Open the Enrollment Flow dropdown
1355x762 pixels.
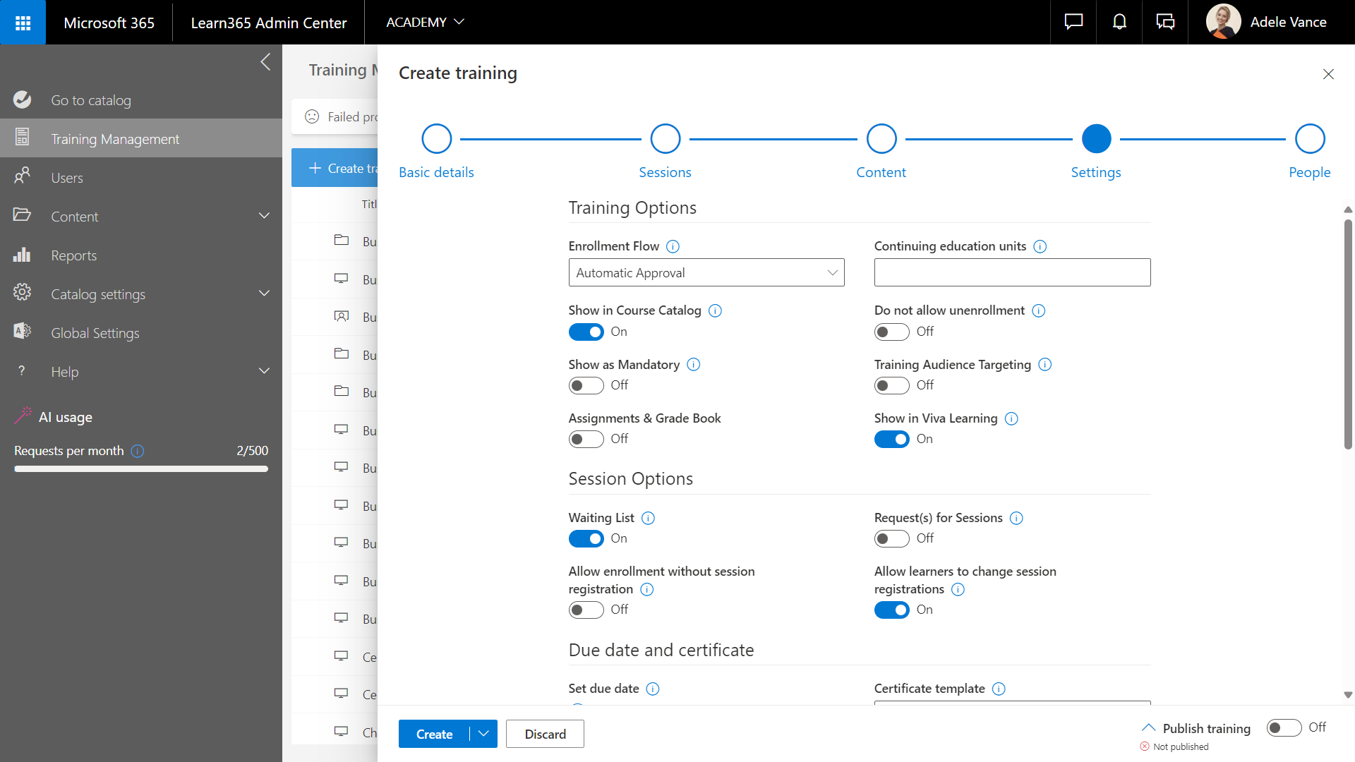click(706, 273)
